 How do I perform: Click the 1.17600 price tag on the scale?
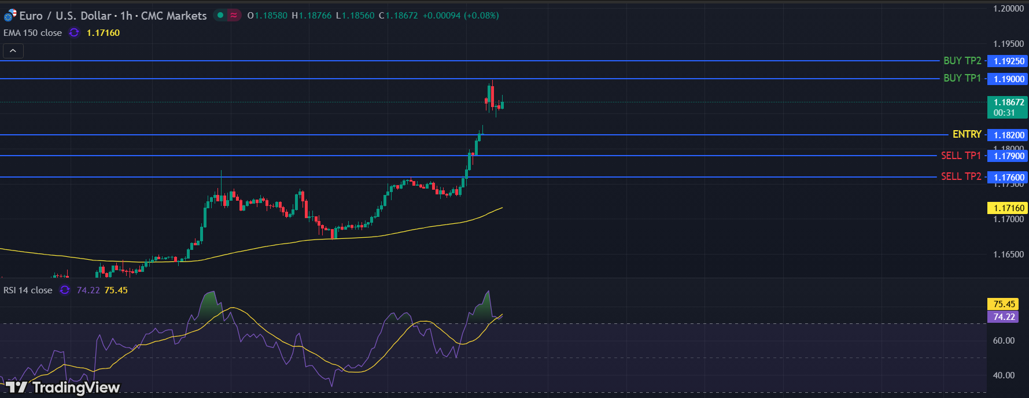tap(1009, 178)
